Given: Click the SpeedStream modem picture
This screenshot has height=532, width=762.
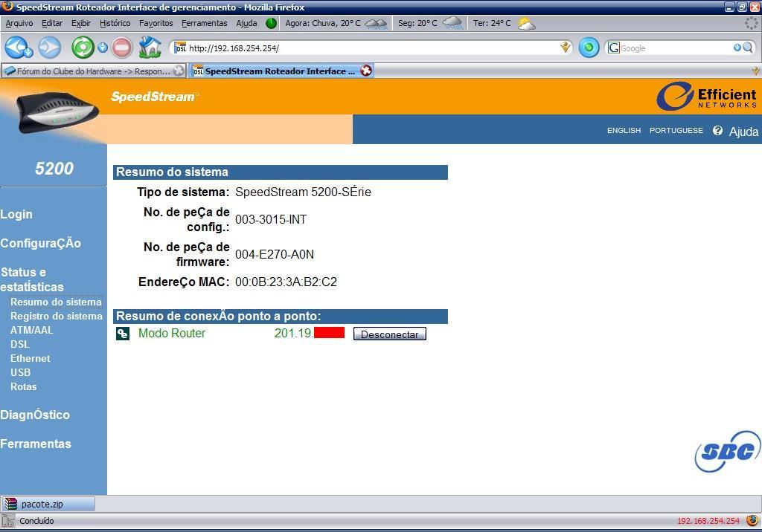Looking at the screenshot, I should 57,113.
